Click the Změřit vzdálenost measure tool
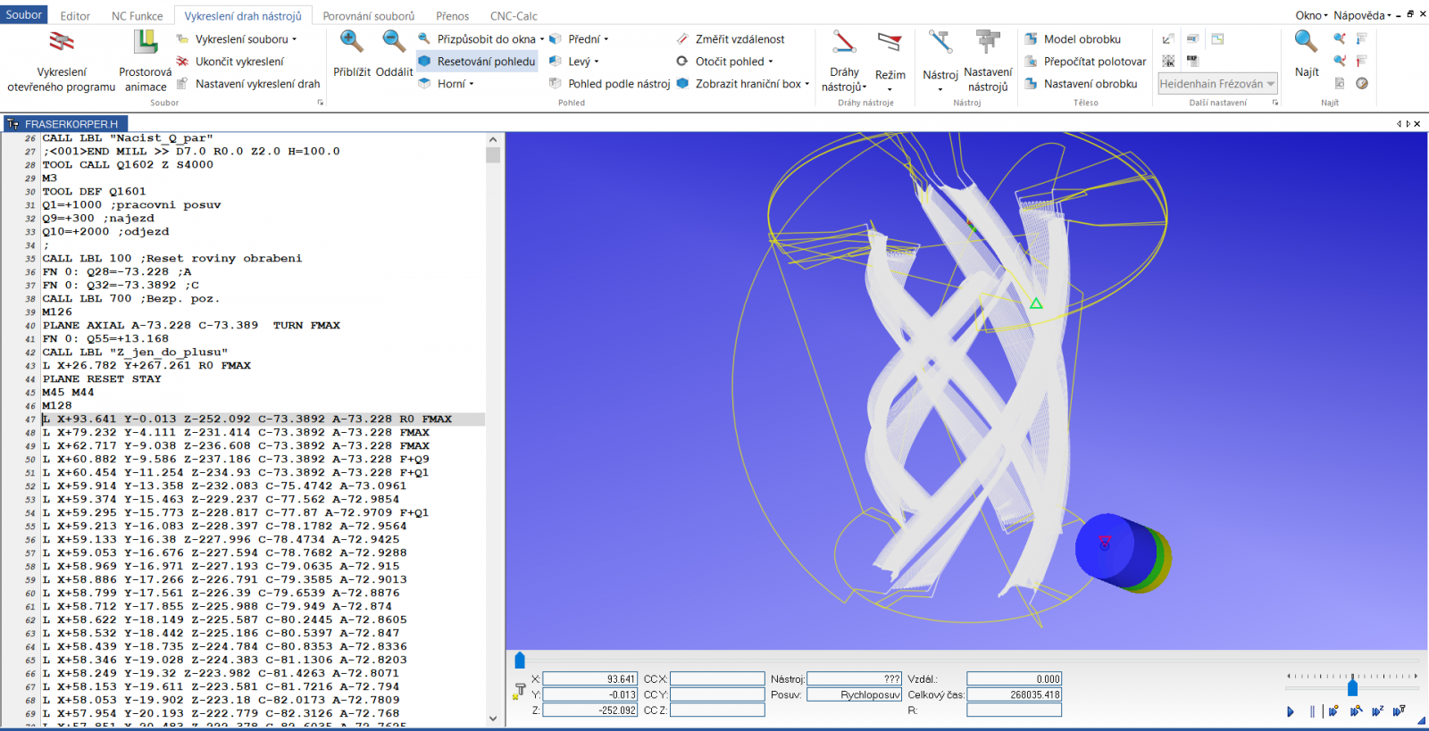The height and width of the screenshot is (731, 1429). [x=731, y=39]
